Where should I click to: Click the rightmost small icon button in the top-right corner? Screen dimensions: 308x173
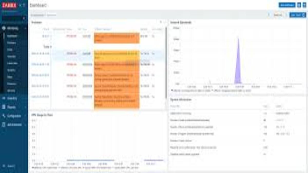(304, 5)
